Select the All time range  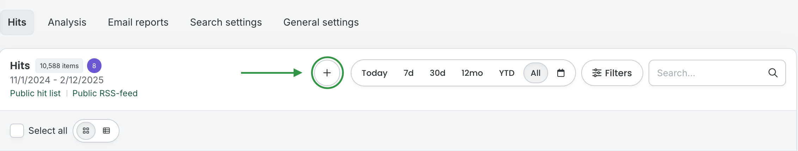point(536,73)
